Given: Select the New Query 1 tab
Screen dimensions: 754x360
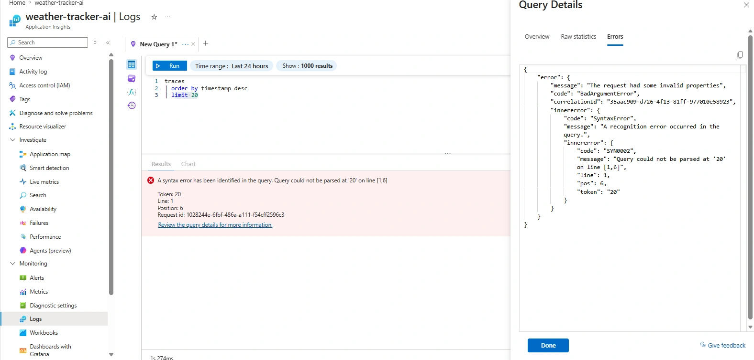Looking at the screenshot, I should [158, 44].
